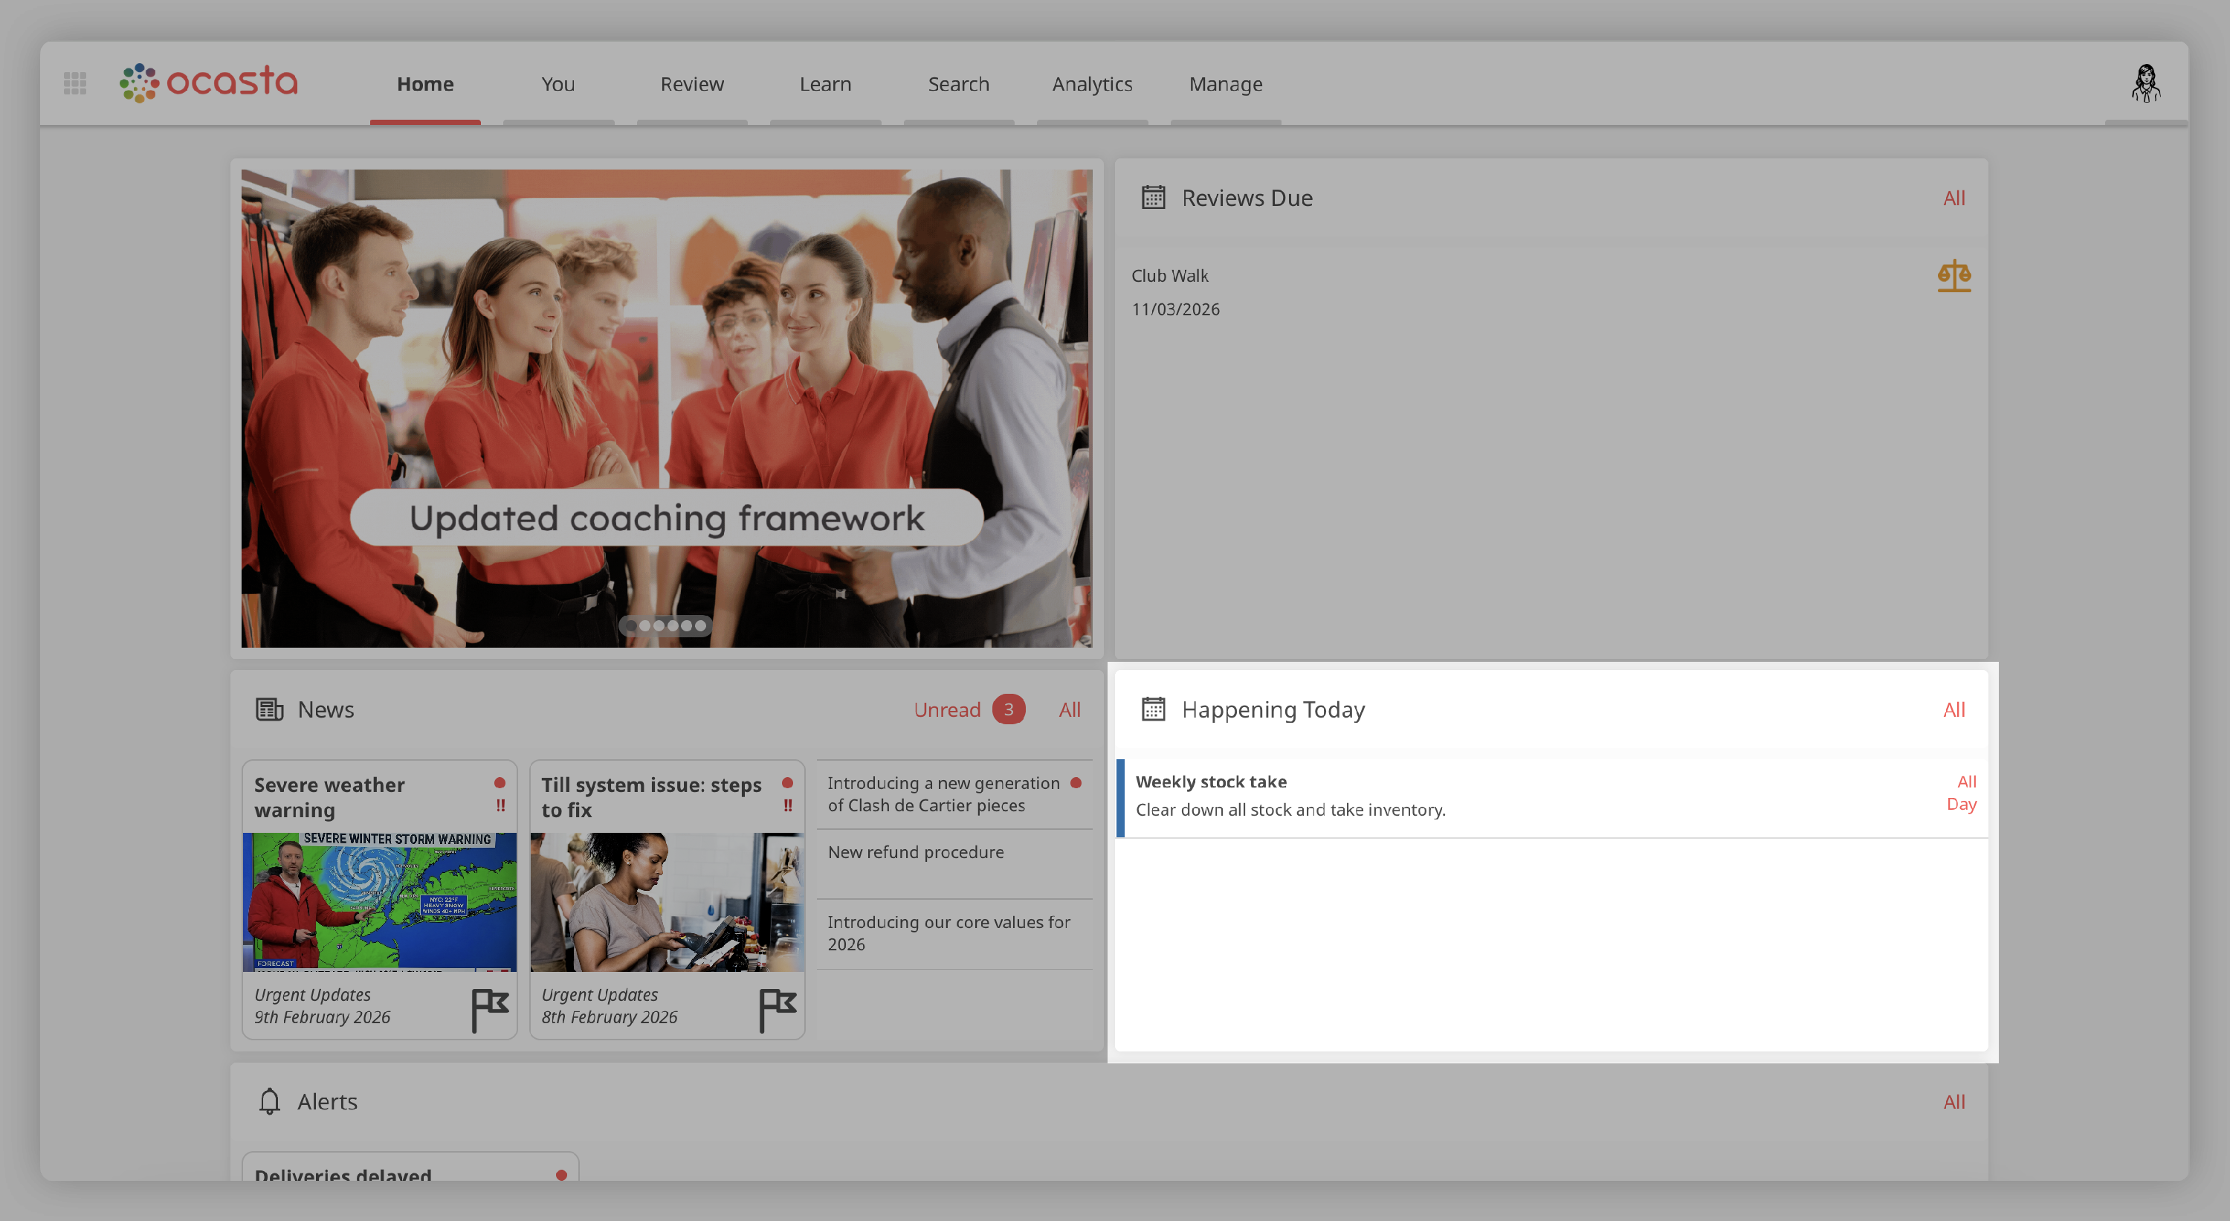Click the Alerts bell icon
The height and width of the screenshot is (1221, 2230).
pos(269,1101)
